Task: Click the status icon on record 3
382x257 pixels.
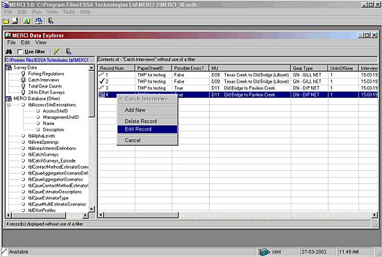Action: pos(101,88)
